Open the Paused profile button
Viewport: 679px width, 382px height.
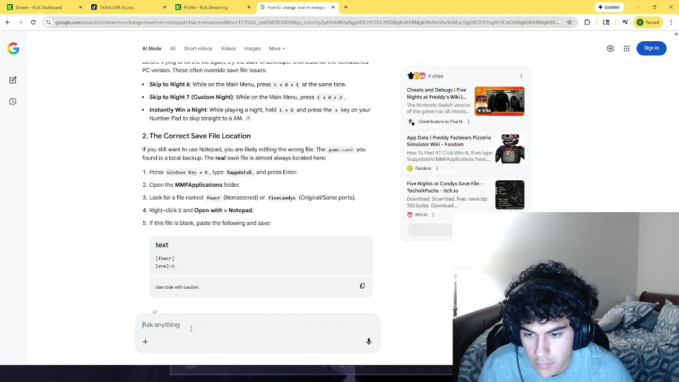click(x=648, y=22)
